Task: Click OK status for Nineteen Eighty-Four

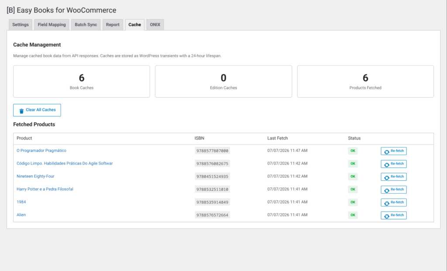Action: click(353, 176)
